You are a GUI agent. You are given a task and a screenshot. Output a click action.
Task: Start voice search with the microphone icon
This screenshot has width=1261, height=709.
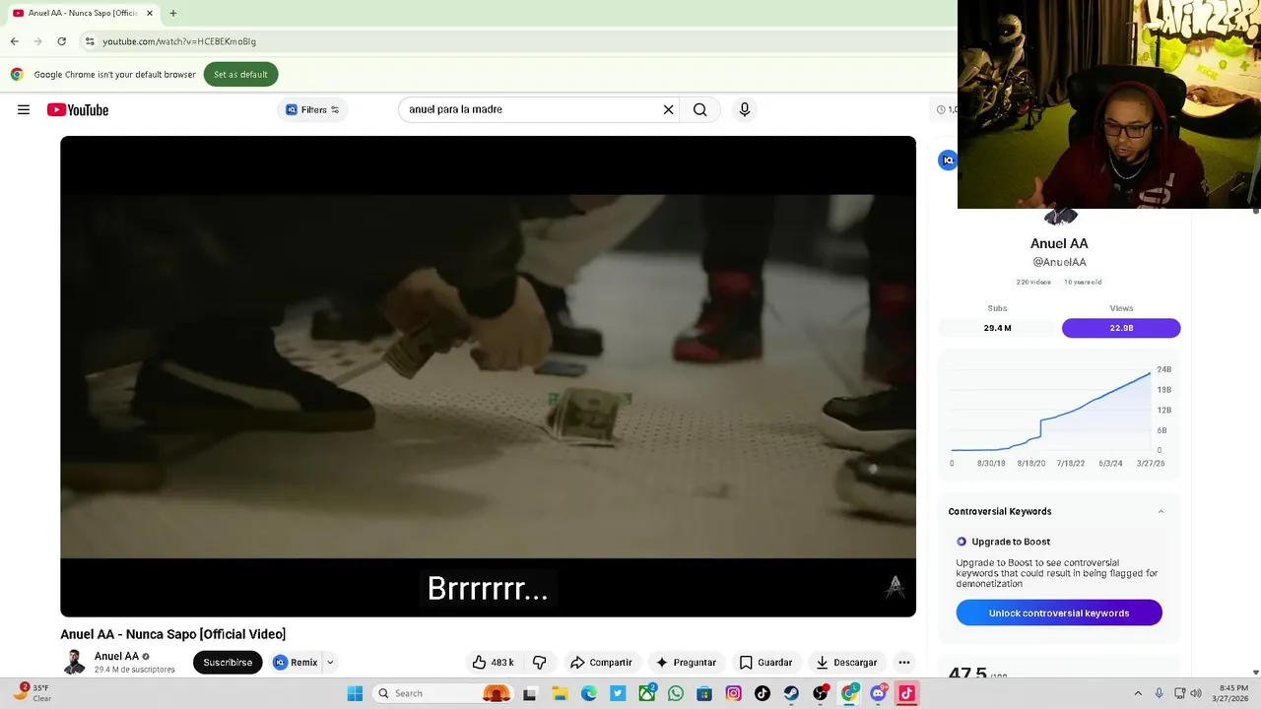tap(745, 109)
